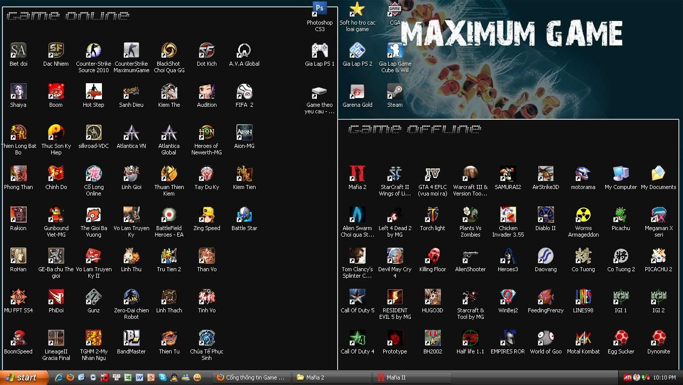Open My Computer

[x=621, y=173]
